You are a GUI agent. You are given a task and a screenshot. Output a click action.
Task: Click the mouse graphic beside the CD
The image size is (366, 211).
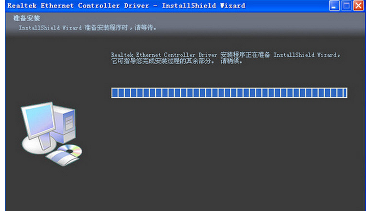click(x=62, y=158)
